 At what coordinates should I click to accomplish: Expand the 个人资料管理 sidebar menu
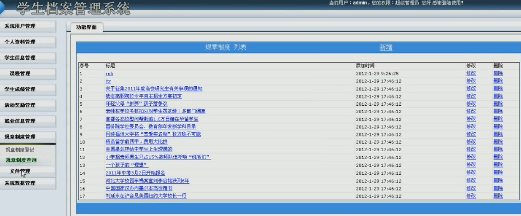28,42
